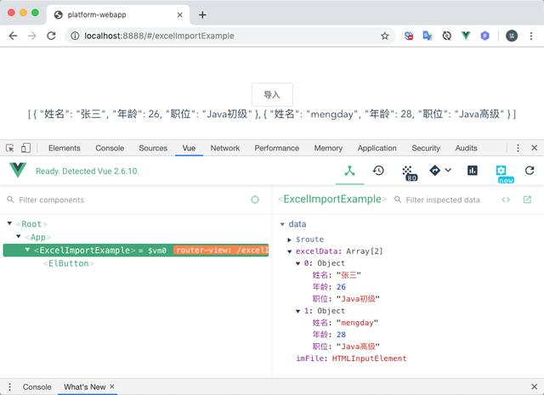Open Vue devtools Components tab icon
Image resolution: width=544 pixels, height=395 pixels.
tap(349, 171)
